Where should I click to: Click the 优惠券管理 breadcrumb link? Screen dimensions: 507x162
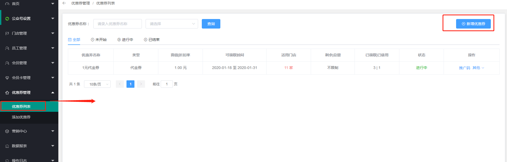click(x=81, y=3)
